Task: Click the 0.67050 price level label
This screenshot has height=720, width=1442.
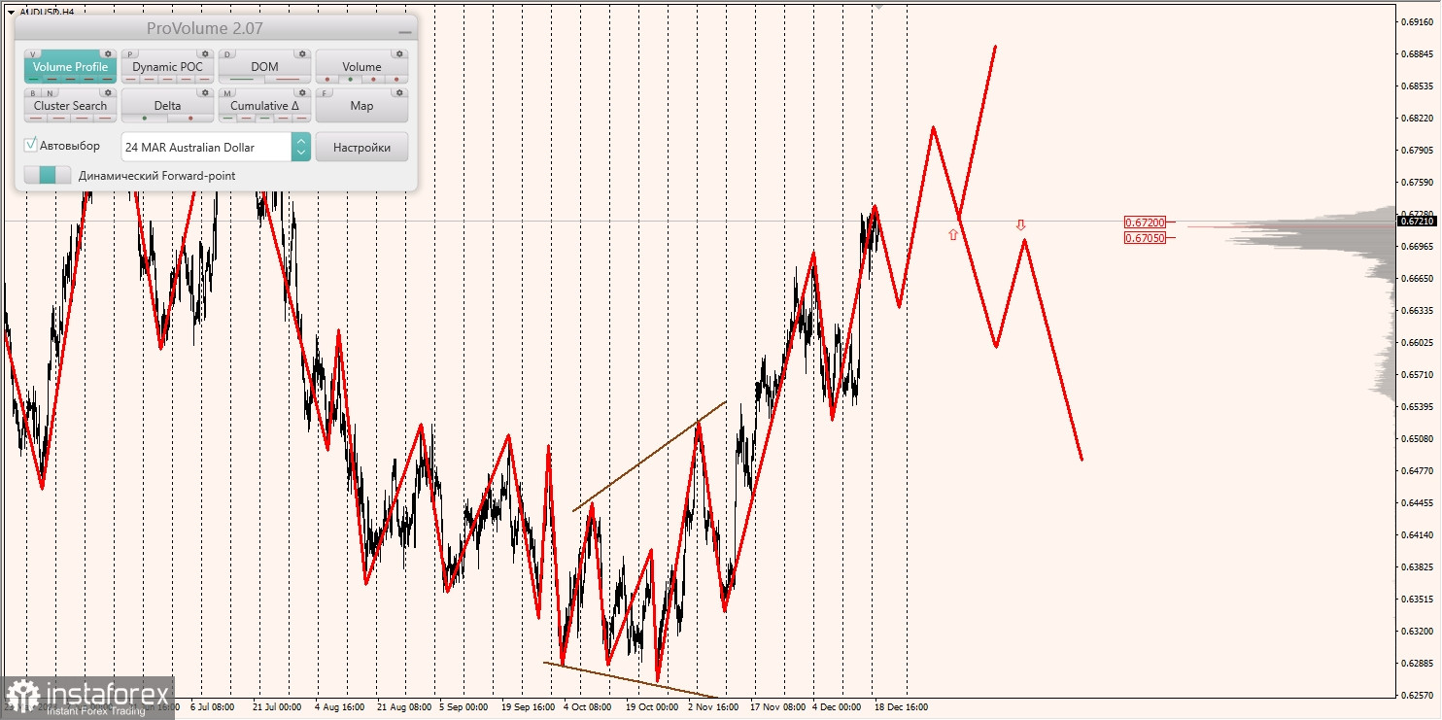Action: 1145,238
